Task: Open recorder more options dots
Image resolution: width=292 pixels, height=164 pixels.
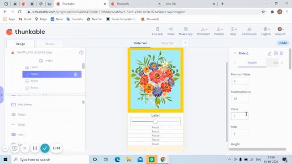Action: tap(5, 148)
